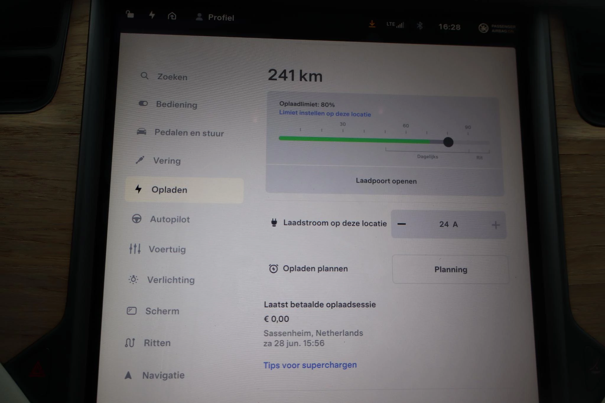Open Tips voor superchargen link
The image size is (605, 403).
point(310,365)
